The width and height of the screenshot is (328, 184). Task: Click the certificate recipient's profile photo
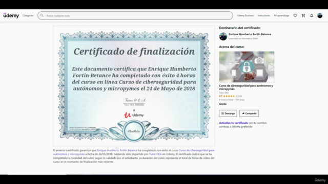coord(223,36)
